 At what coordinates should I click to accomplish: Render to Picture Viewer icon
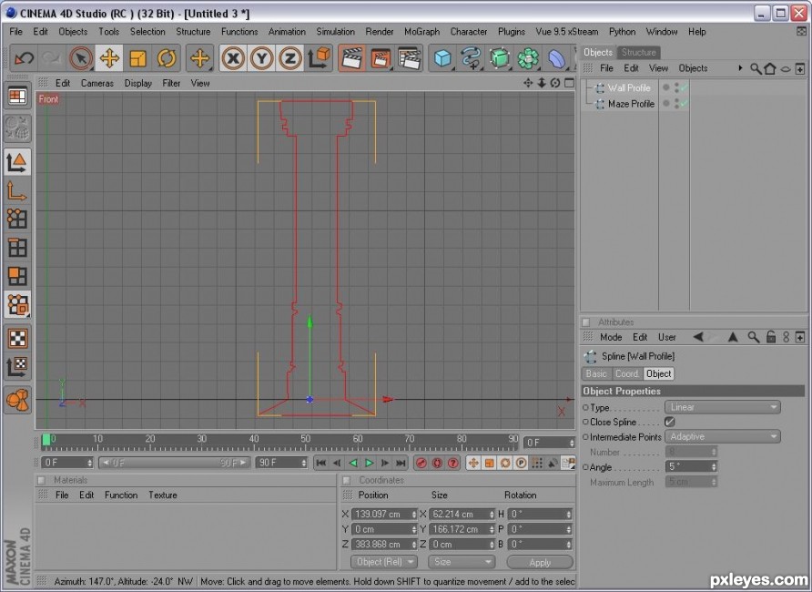pos(381,58)
